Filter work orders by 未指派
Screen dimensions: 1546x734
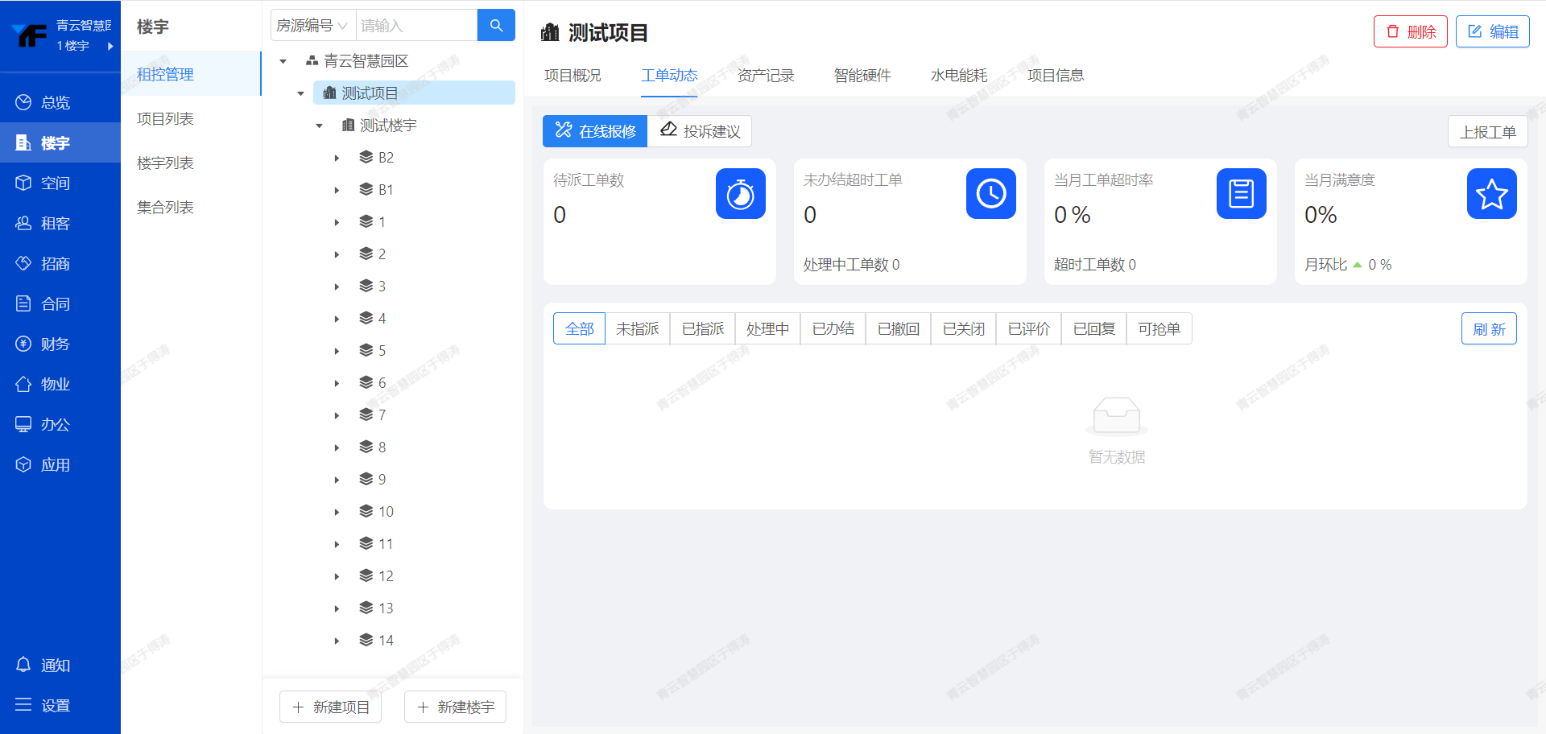637,328
